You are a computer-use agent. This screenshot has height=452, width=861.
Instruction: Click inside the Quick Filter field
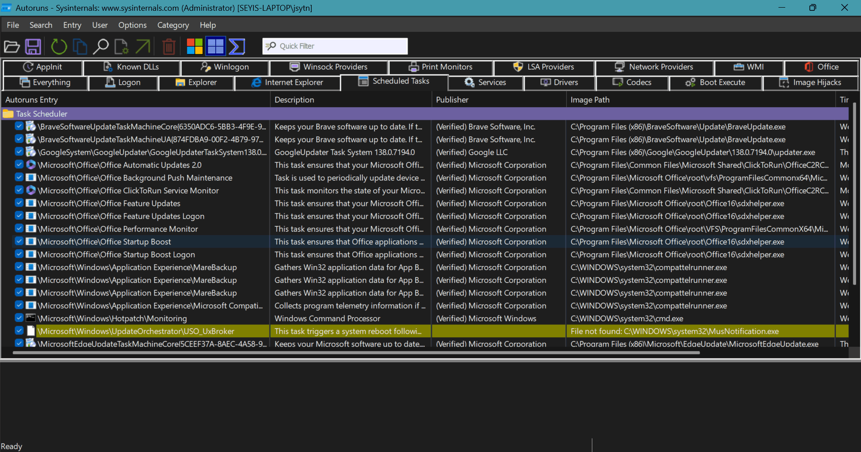click(x=335, y=46)
